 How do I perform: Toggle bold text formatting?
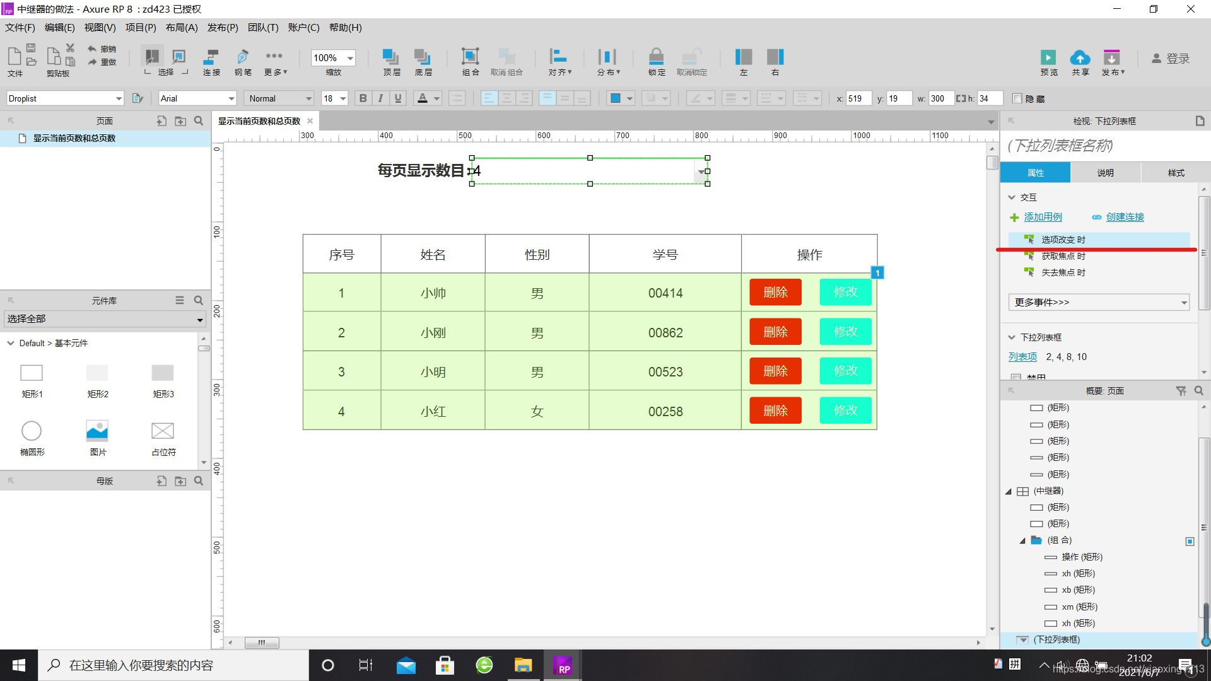pyautogui.click(x=363, y=98)
